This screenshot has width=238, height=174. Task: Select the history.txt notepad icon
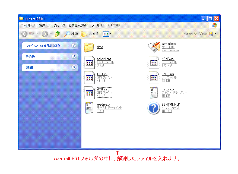(153, 93)
